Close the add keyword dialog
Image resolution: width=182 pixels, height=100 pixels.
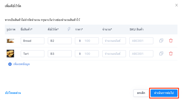(x=176, y=5)
